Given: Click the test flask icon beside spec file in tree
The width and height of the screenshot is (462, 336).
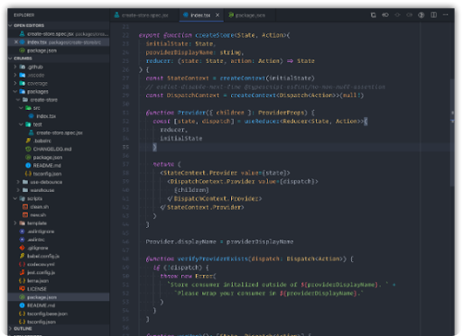Looking at the screenshot, I should pos(31,132).
